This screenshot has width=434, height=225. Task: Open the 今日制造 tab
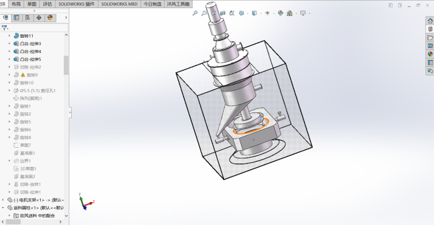click(152, 4)
